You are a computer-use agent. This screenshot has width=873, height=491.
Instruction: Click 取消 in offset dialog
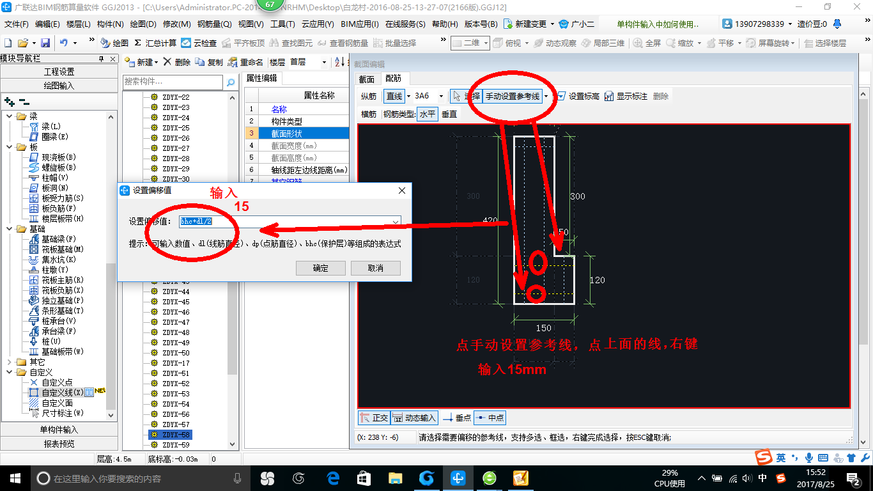tap(376, 268)
